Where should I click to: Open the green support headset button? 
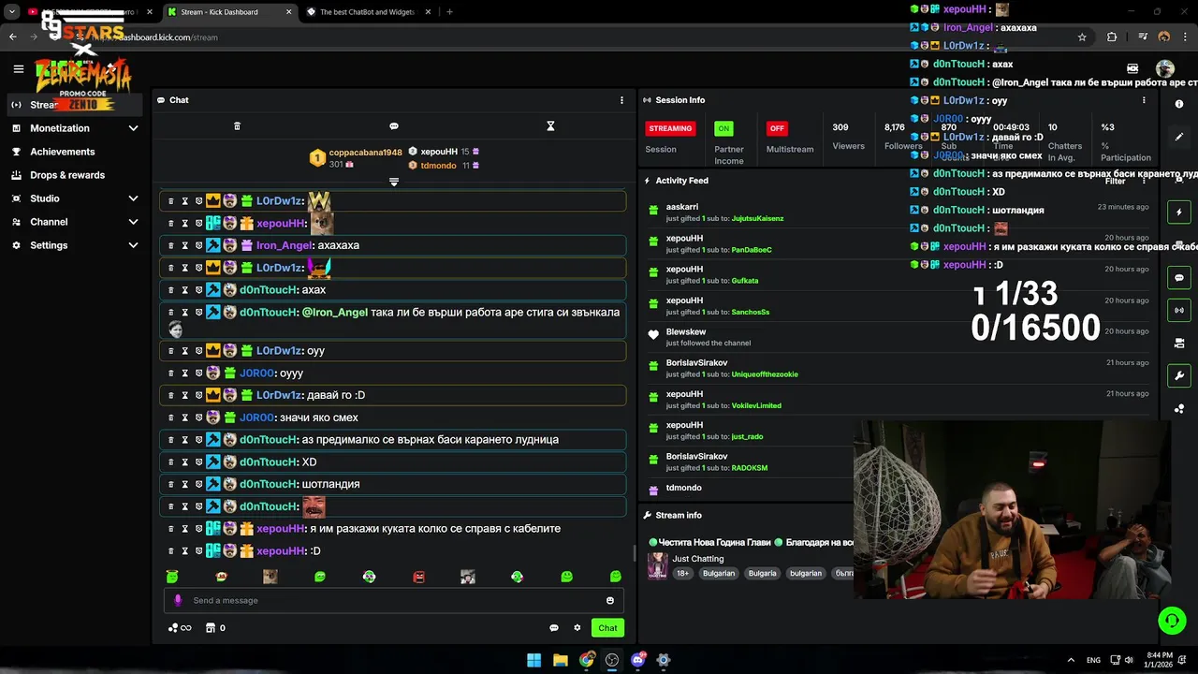[x=1172, y=621]
